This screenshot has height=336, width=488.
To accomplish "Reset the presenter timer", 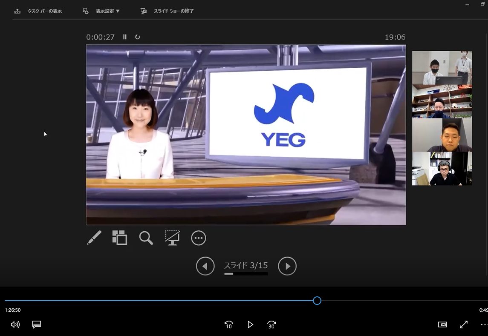I will [x=137, y=37].
